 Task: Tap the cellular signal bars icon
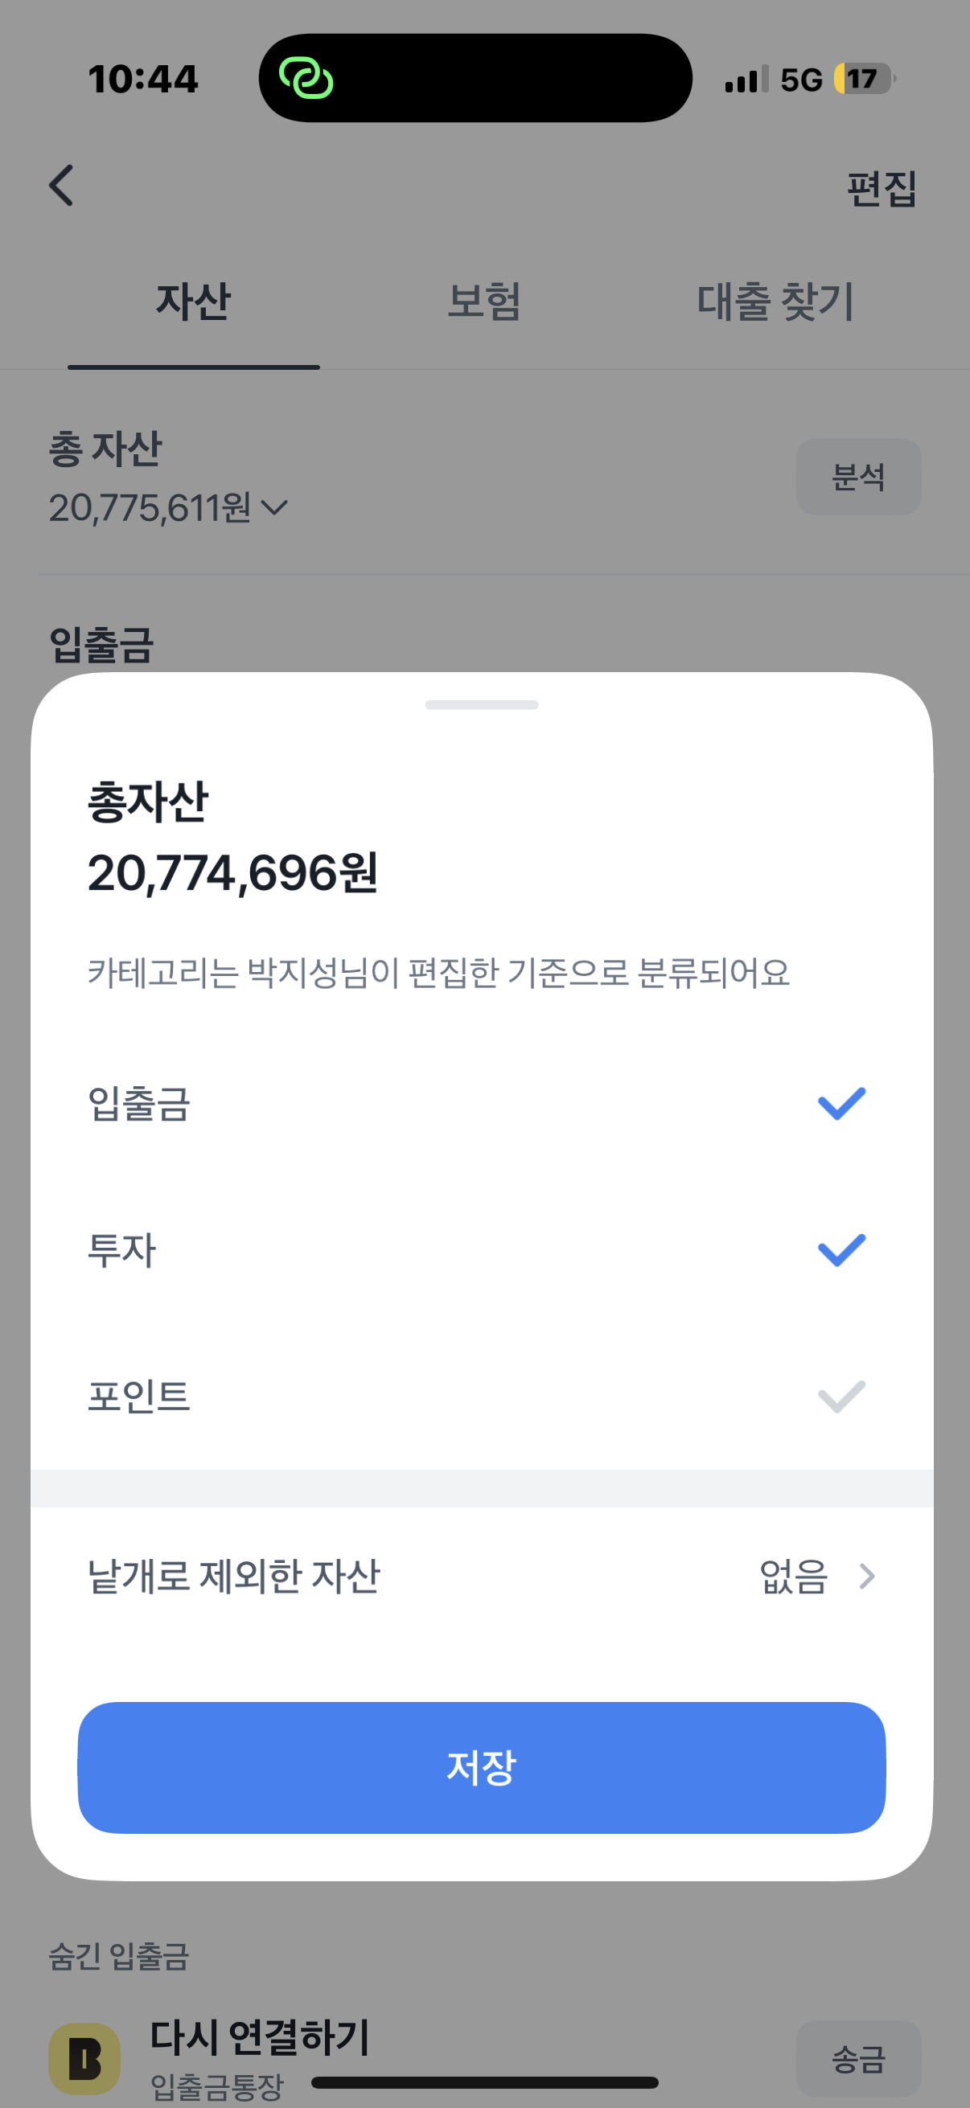click(x=746, y=80)
